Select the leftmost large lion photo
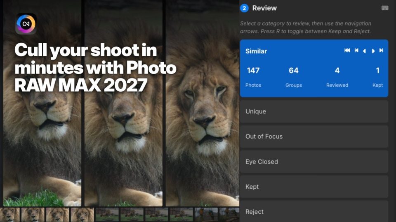The width and height of the screenshot is (396, 222). tap(42, 103)
